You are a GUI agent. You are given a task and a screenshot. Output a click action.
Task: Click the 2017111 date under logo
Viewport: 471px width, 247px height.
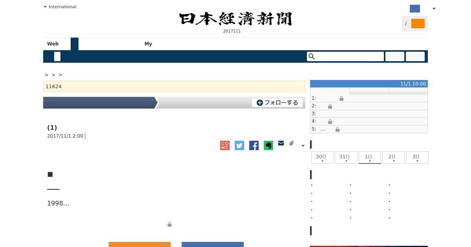pyautogui.click(x=232, y=31)
